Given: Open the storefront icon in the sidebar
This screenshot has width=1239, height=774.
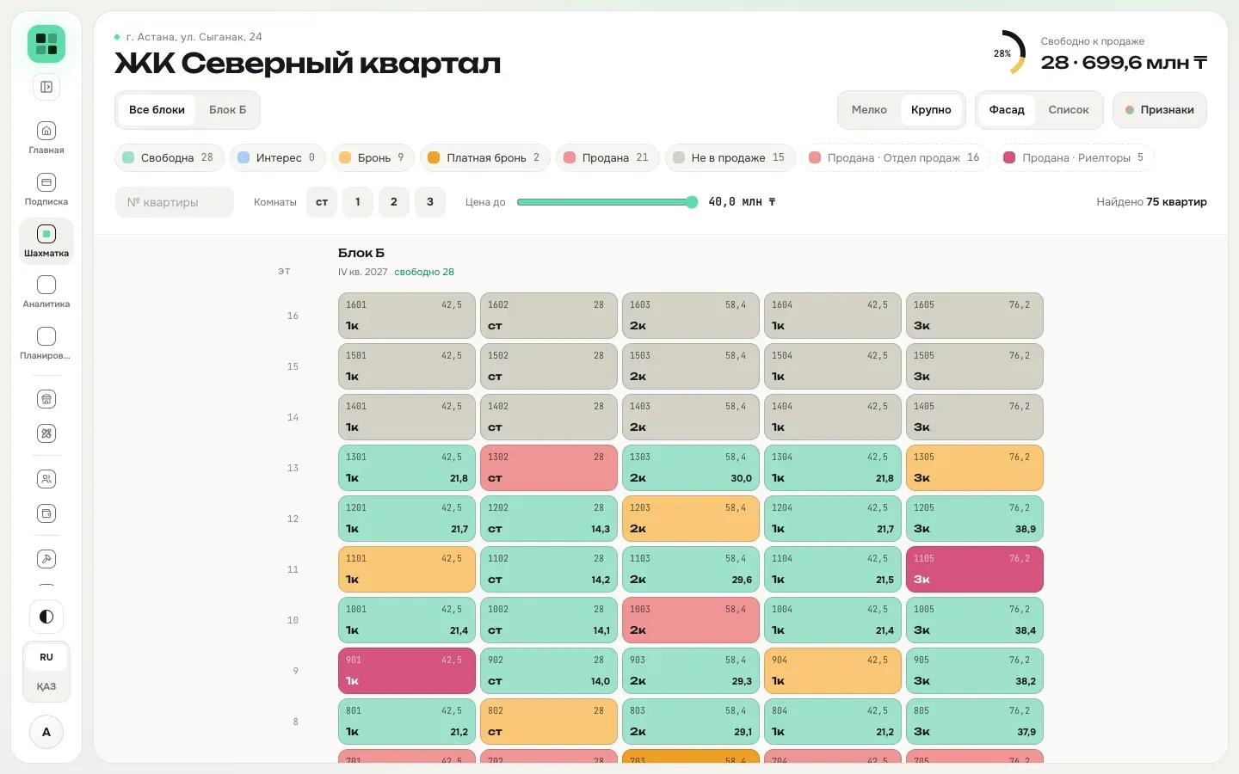Looking at the screenshot, I should (x=46, y=399).
